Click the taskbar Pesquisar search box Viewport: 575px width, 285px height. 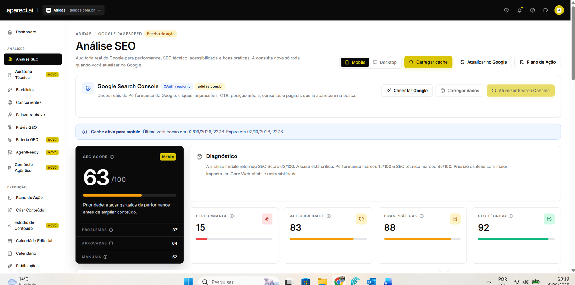239,282
